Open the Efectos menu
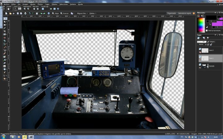Viewport: 223px width, 139px height. (x=40, y=4)
